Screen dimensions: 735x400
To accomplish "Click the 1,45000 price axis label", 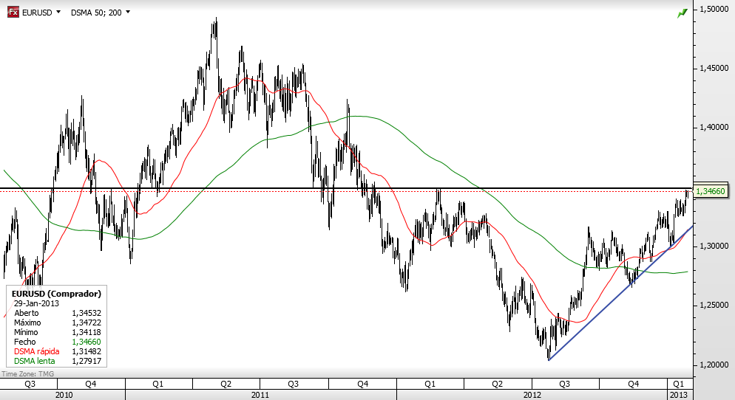I will pos(714,69).
